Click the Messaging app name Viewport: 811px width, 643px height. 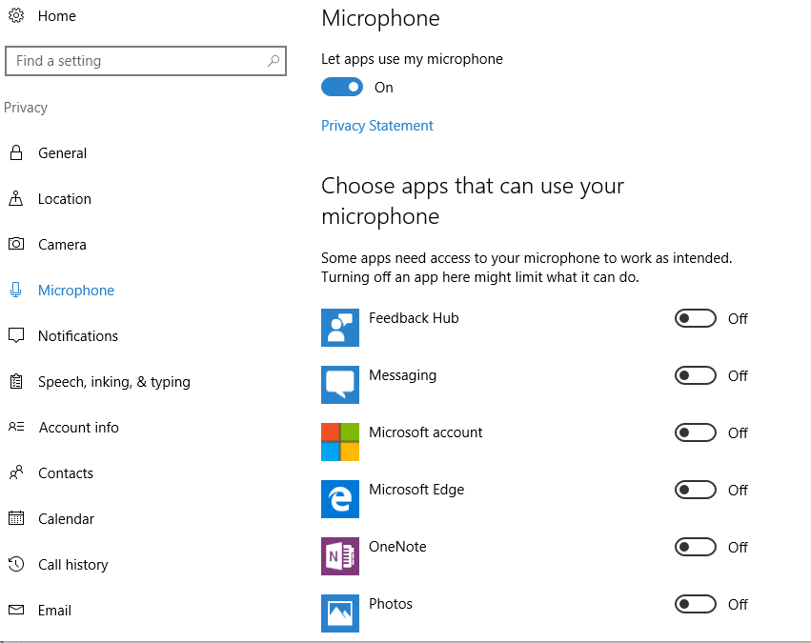point(402,375)
